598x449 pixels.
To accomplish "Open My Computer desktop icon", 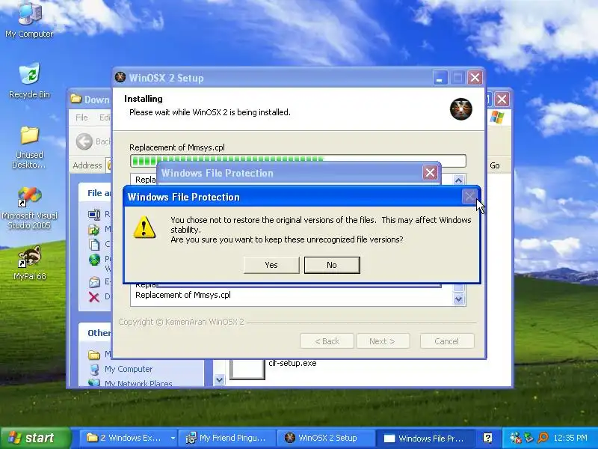I will coord(29,20).
